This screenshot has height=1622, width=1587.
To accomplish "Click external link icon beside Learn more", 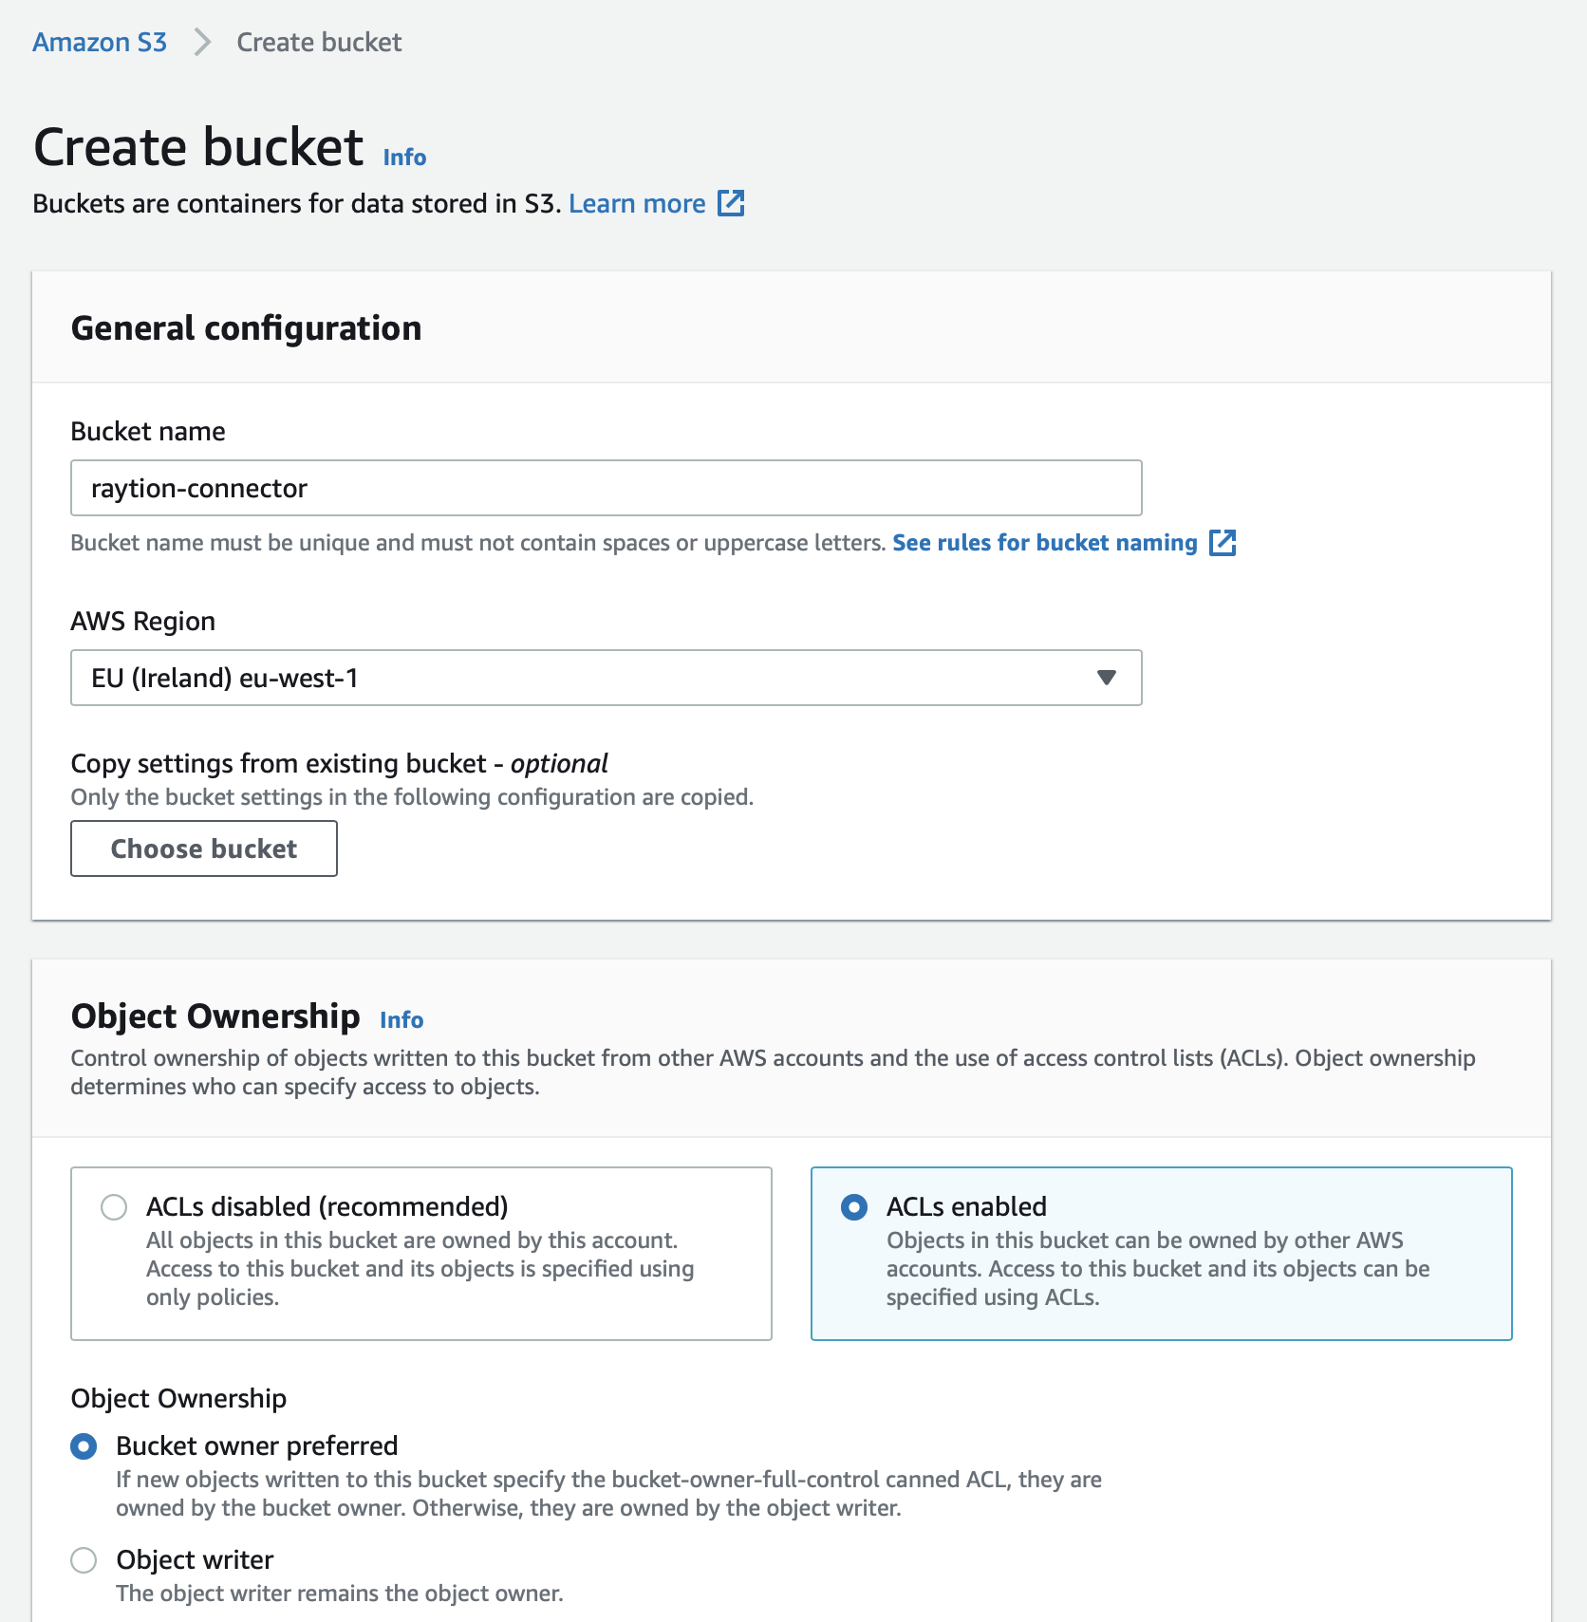I will coord(729,203).
